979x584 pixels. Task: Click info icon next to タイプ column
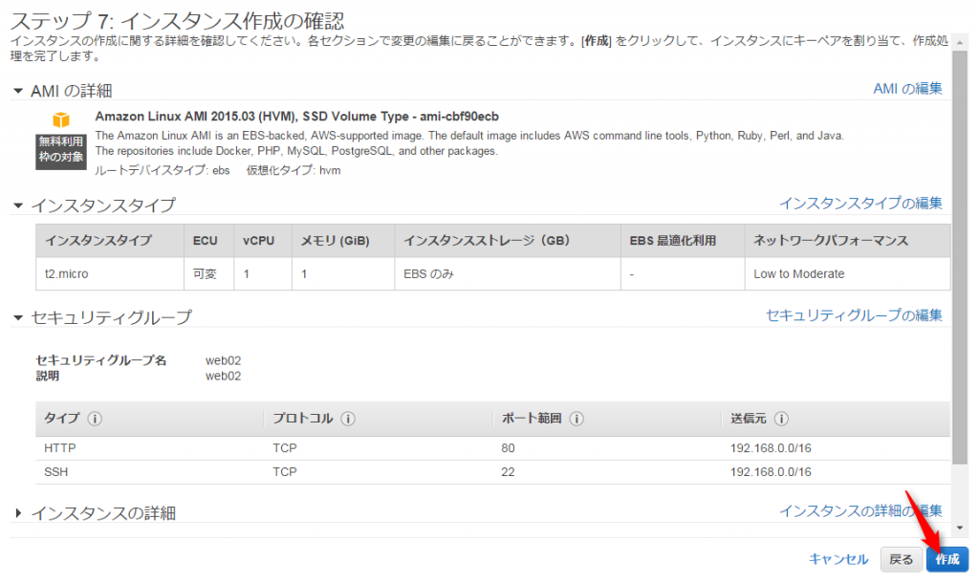click(x=96, y=420)
